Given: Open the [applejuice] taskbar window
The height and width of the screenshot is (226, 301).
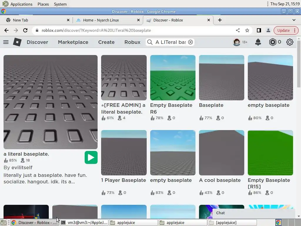Looking at the screenshot, I should (x=232, y=222).
